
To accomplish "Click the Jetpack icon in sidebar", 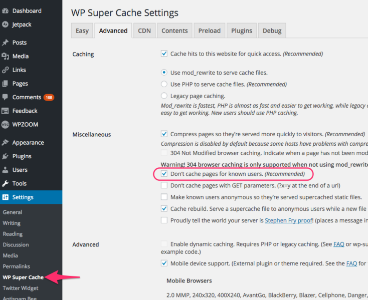I will (x=5, y=25).
